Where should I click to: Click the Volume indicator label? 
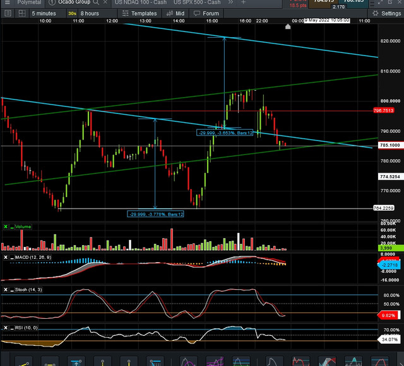(23, 227)
